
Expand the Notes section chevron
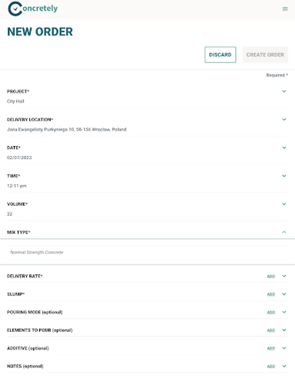[x=284, y=366]
